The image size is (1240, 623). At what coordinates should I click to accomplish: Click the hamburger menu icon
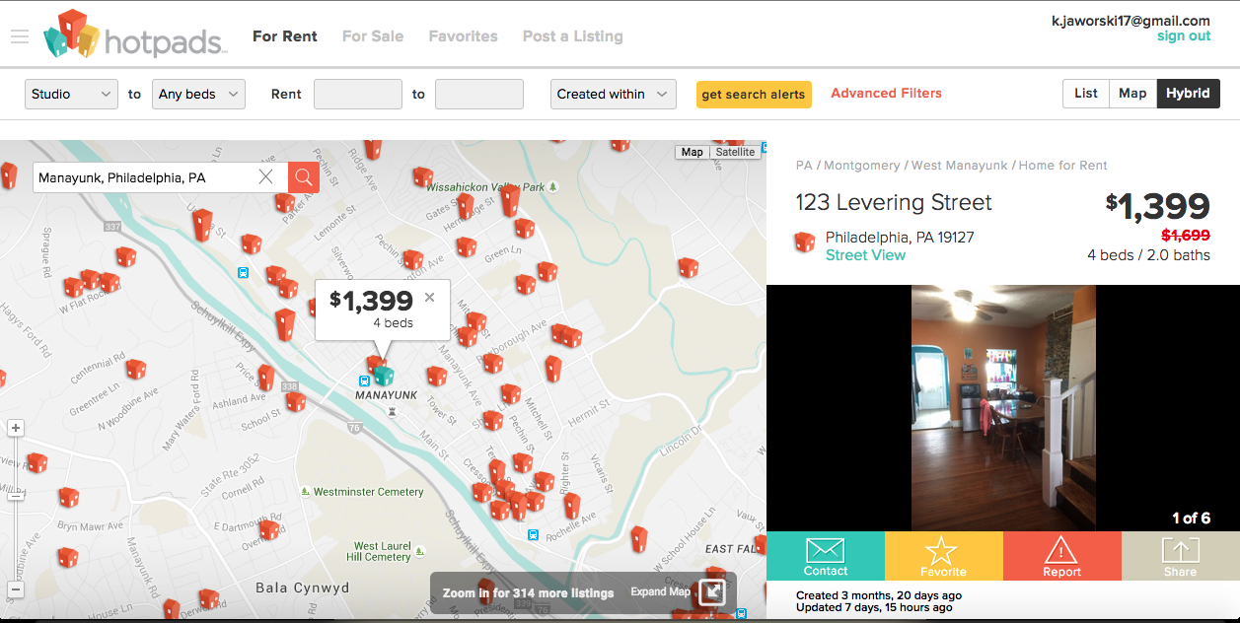click(19, 36)
